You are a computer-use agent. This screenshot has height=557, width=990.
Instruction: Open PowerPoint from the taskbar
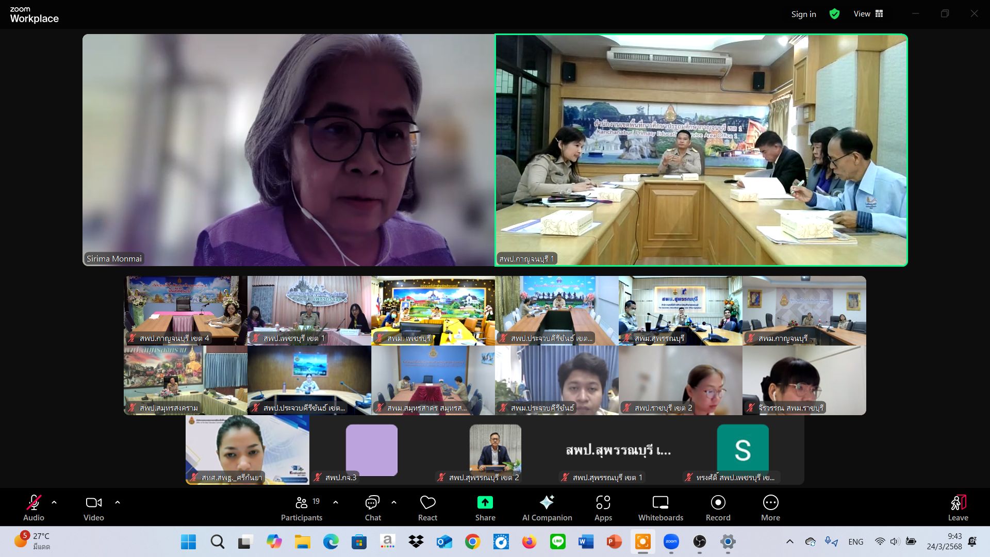pos(614,542)
